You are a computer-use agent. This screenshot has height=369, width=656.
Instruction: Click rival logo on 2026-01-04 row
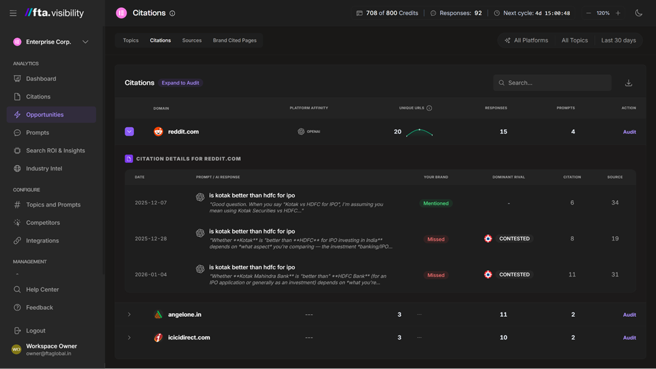[488, 274]
